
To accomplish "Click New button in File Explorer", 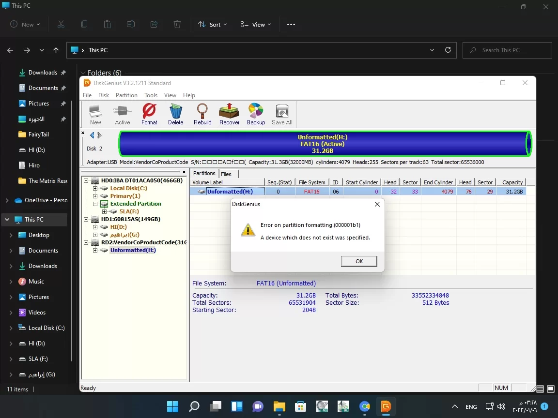I will (x=25, y=25).
